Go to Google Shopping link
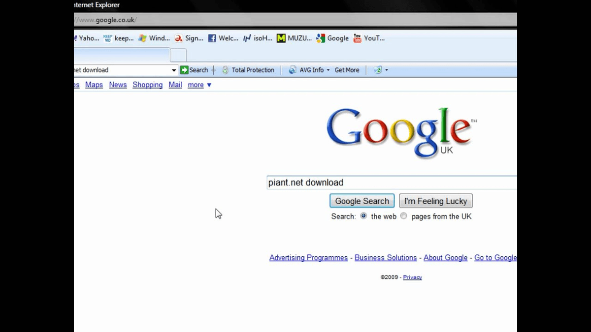The height and width of the screenshot is (332, 591). 147,85
